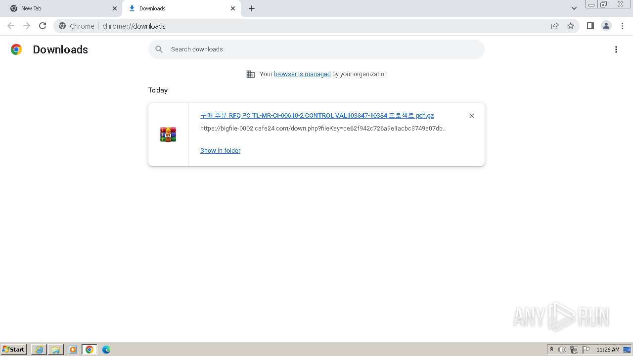Open the pdf.gz downloaded file link
This screenshot has width=633, height=356.
pyautogui.click(x=317, y=116)
